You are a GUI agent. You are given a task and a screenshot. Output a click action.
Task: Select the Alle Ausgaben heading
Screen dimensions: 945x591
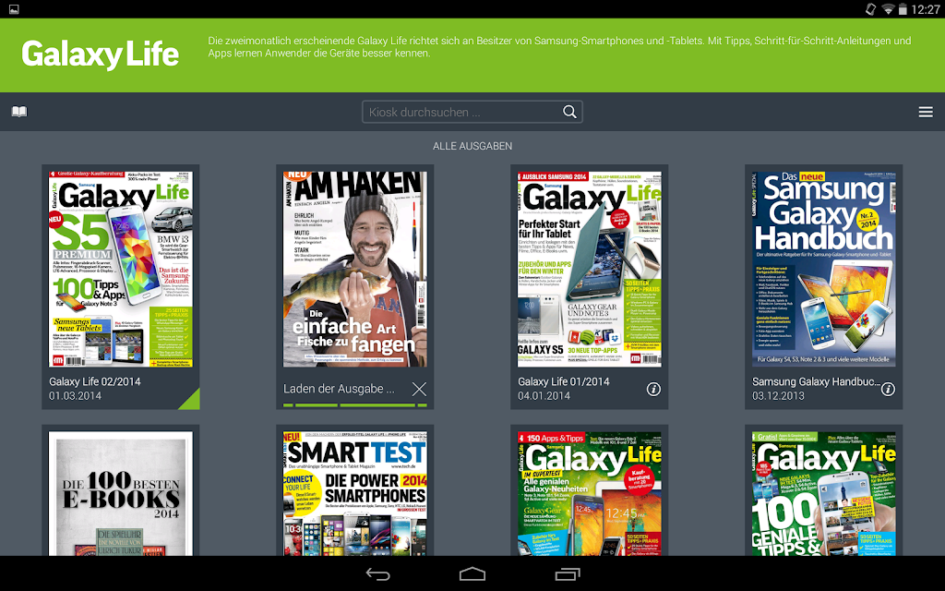[472, 146]
